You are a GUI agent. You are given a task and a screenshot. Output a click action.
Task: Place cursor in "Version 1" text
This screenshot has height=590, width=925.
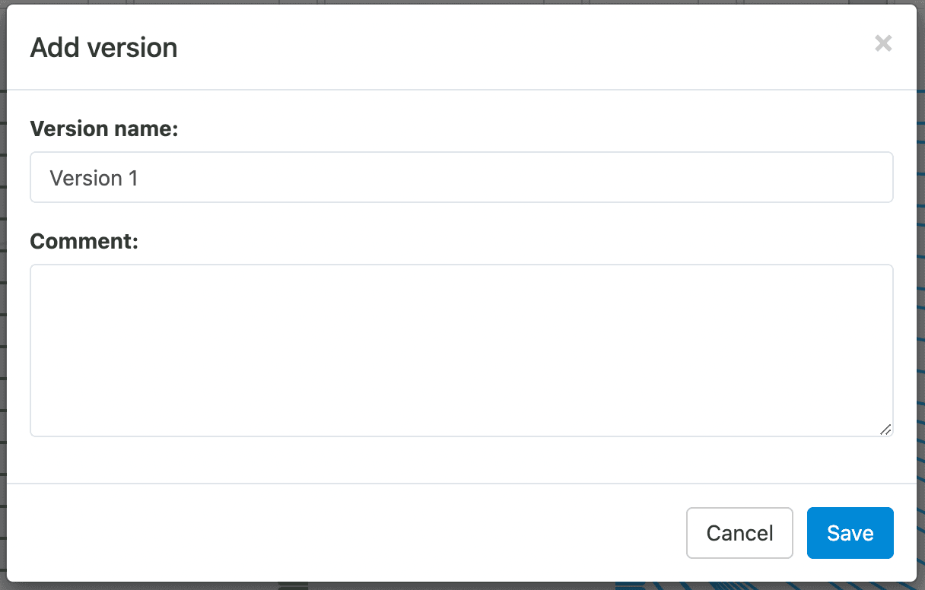point(94,178)
